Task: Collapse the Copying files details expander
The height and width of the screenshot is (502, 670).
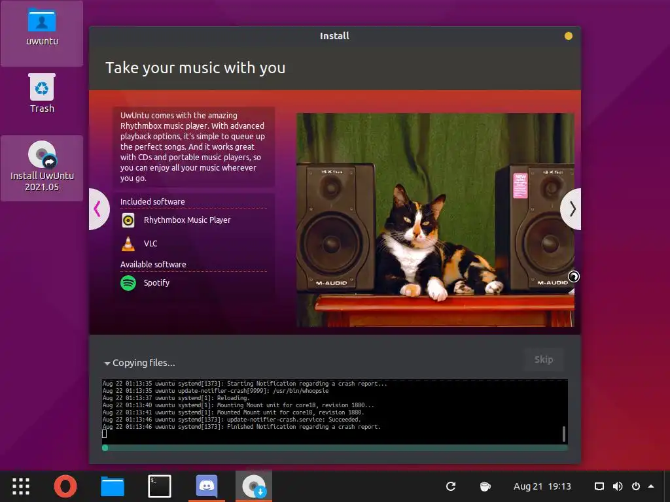Action: (x=107, y=363)
